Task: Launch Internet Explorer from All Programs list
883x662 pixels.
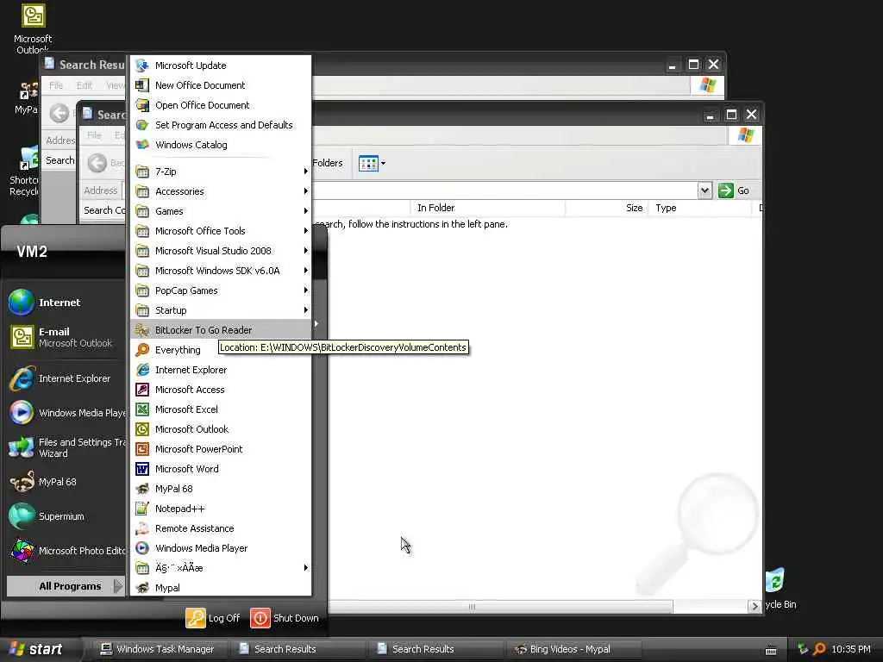Action: [x=221, y=370]
